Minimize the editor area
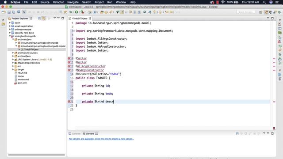283x159 pixels. click(x=268, y=18)
